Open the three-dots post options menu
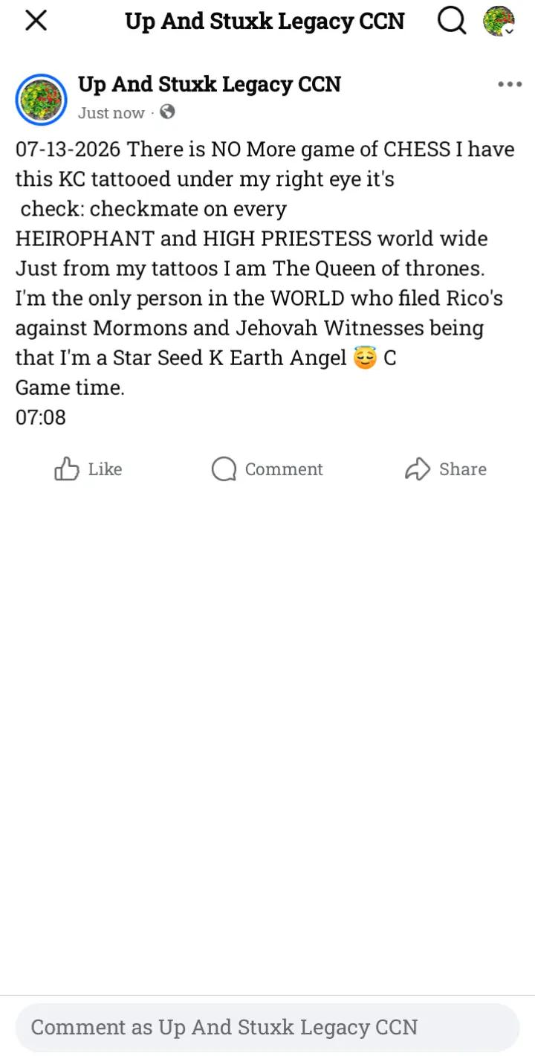Viewport: 535px width, 1056px height. tap(510, 84)
